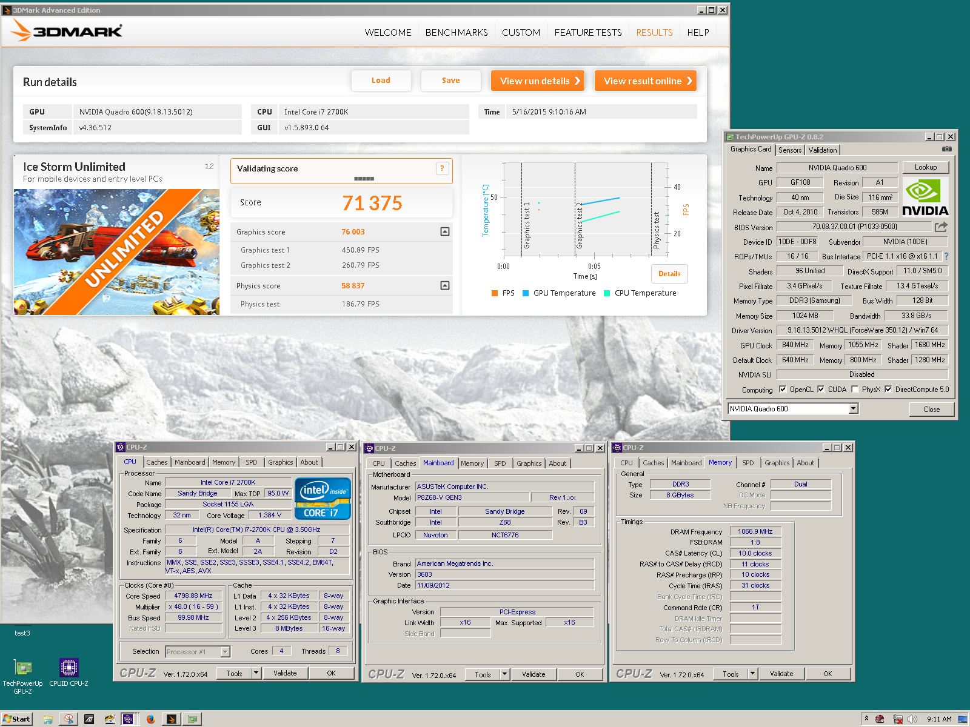This screenshot has width=970, height=727.
Task: Toggle the OpenCL checkbox in GPU-Z
Action: tap(783, 390)
